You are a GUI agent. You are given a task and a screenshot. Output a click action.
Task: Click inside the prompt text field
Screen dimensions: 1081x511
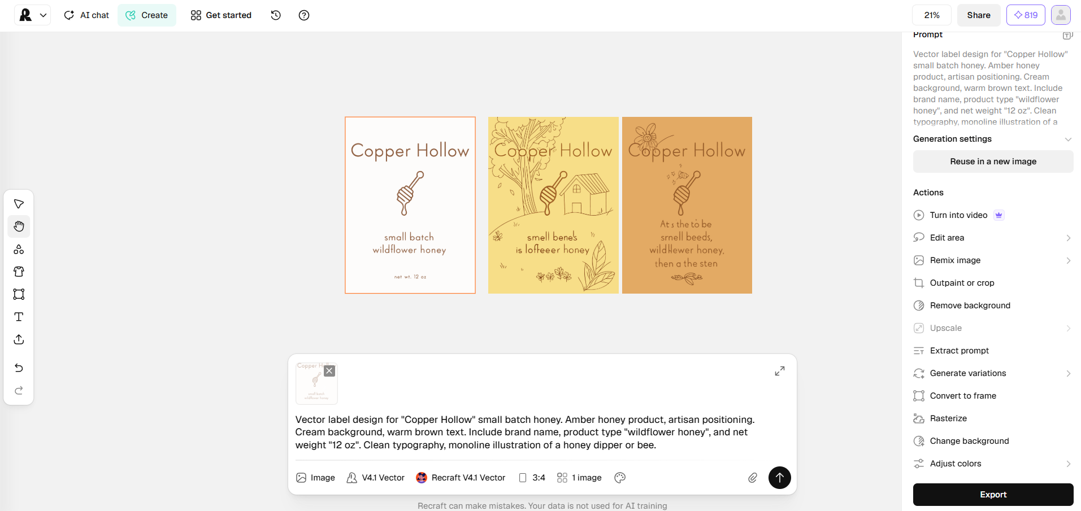(x=526, y=433)
